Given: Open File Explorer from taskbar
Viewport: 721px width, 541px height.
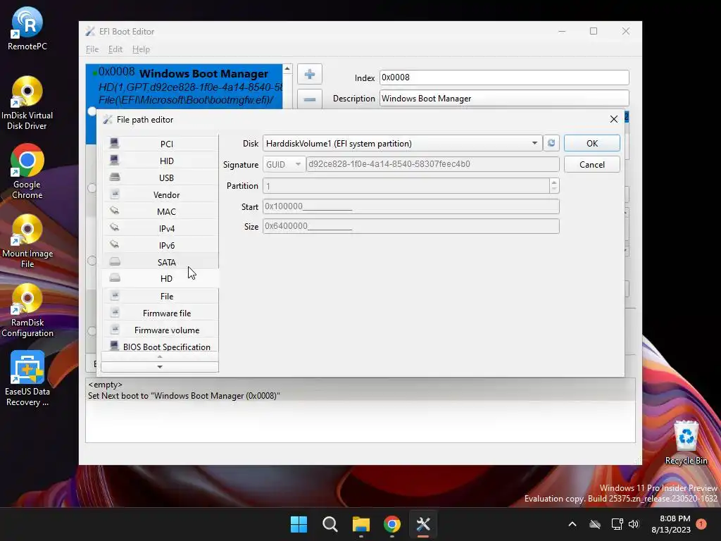Looking at the screenshot, I should (361, 524).
